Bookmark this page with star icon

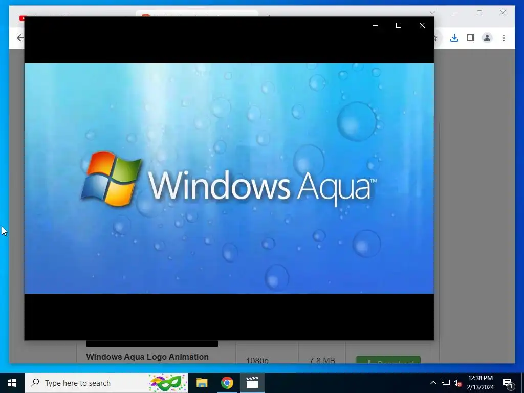coord(435,38)
